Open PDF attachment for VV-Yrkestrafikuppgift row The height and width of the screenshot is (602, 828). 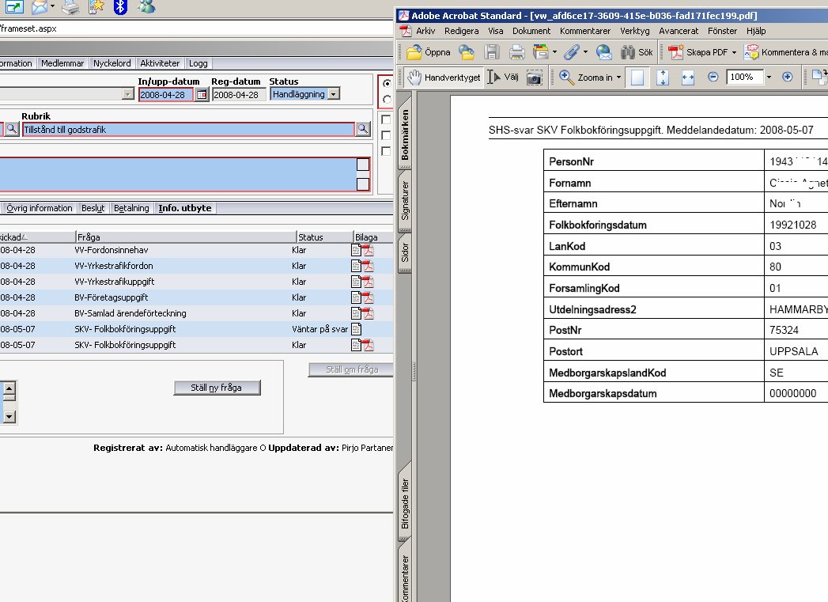(x=368, y=282)
